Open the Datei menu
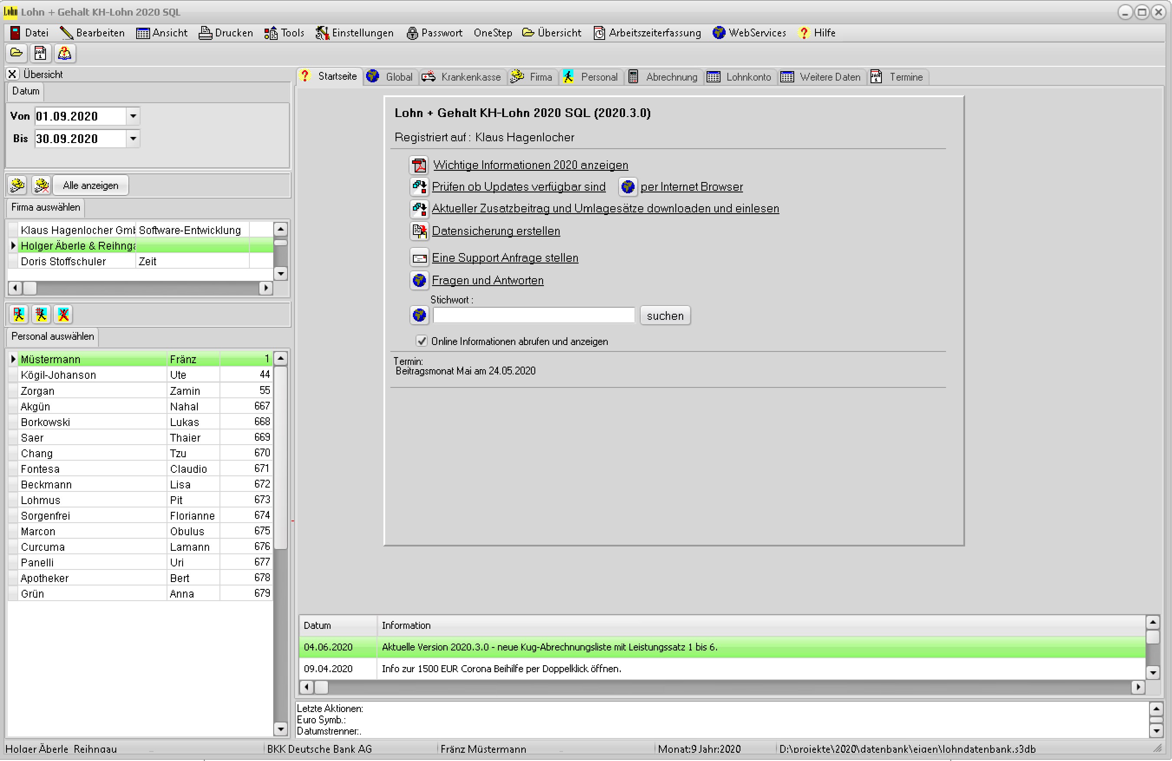1172x761 pixels. click(x=29, y=33)
